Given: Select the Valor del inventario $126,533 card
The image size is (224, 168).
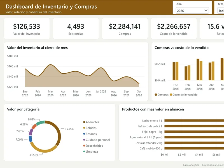Looking at the screenshot, I should coord(27,29).
